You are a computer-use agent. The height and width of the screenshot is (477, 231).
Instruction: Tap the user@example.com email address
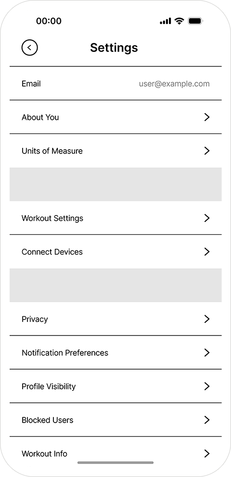click(x=174, y=84)
